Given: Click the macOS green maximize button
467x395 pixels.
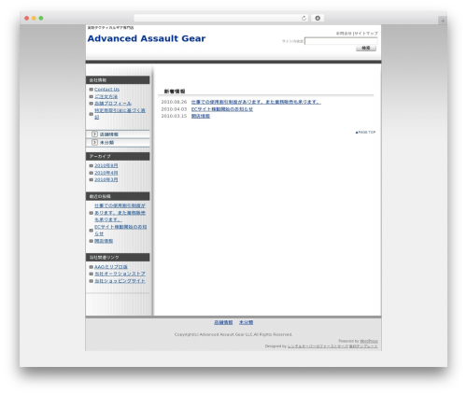Looking at the screenshot, I should click(x=41, y=18).
